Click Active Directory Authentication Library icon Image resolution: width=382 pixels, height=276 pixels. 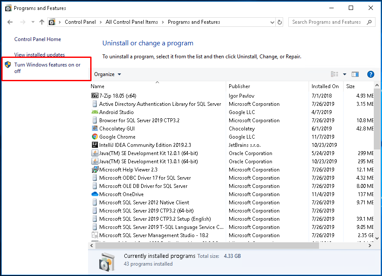[95, 104]
